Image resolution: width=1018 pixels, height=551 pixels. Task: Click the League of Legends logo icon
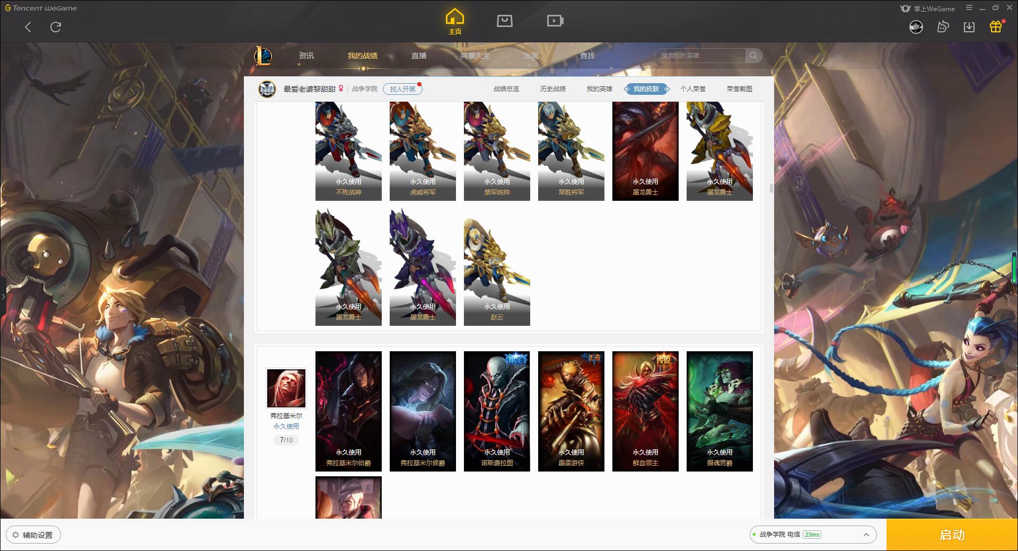[x=263, y=56]
